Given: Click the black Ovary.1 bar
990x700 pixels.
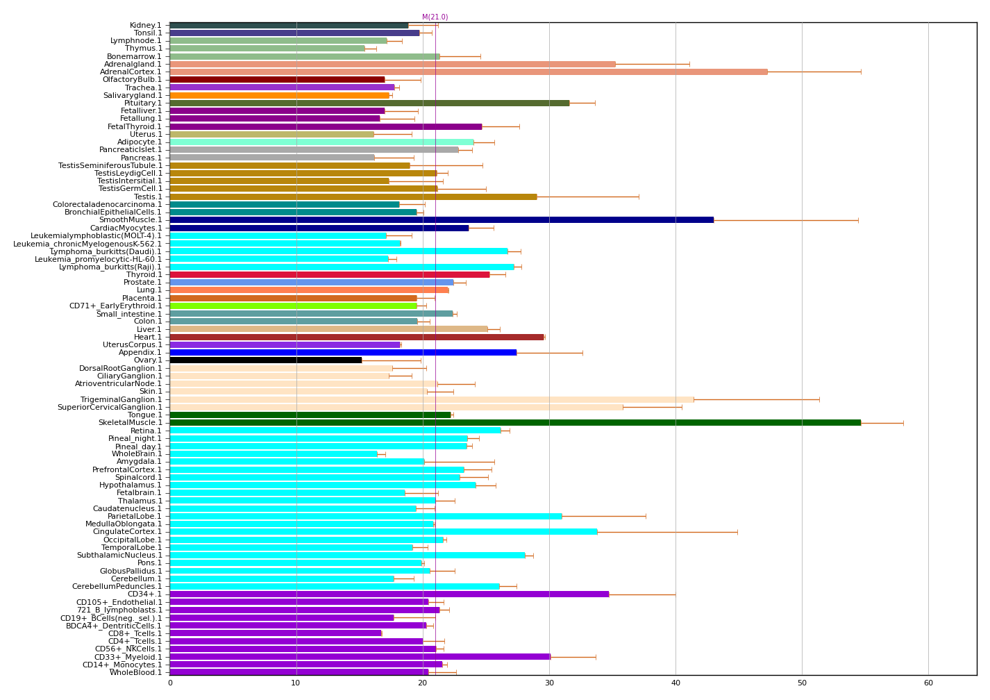Looking at the screenshot, I should [265, 360].
